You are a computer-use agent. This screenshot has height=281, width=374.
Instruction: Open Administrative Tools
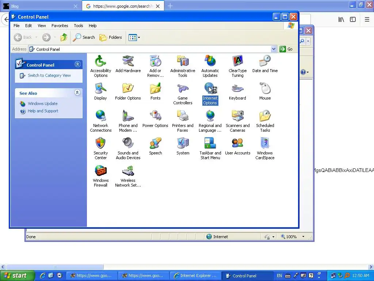coord(183,66)
